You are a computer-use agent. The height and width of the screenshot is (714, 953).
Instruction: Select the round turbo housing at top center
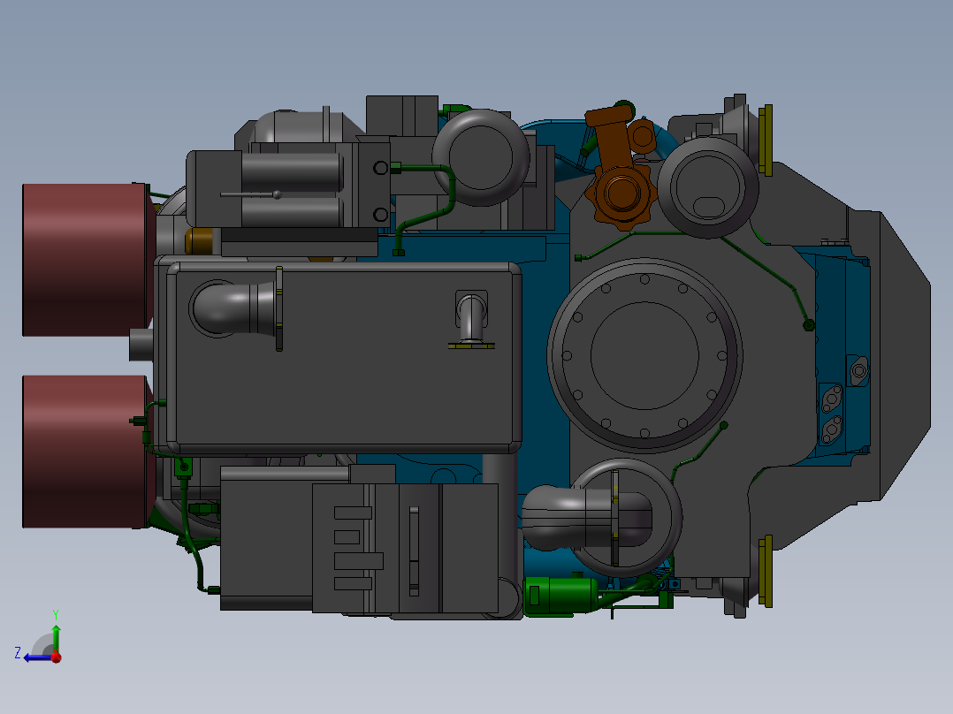coord(481,158)
